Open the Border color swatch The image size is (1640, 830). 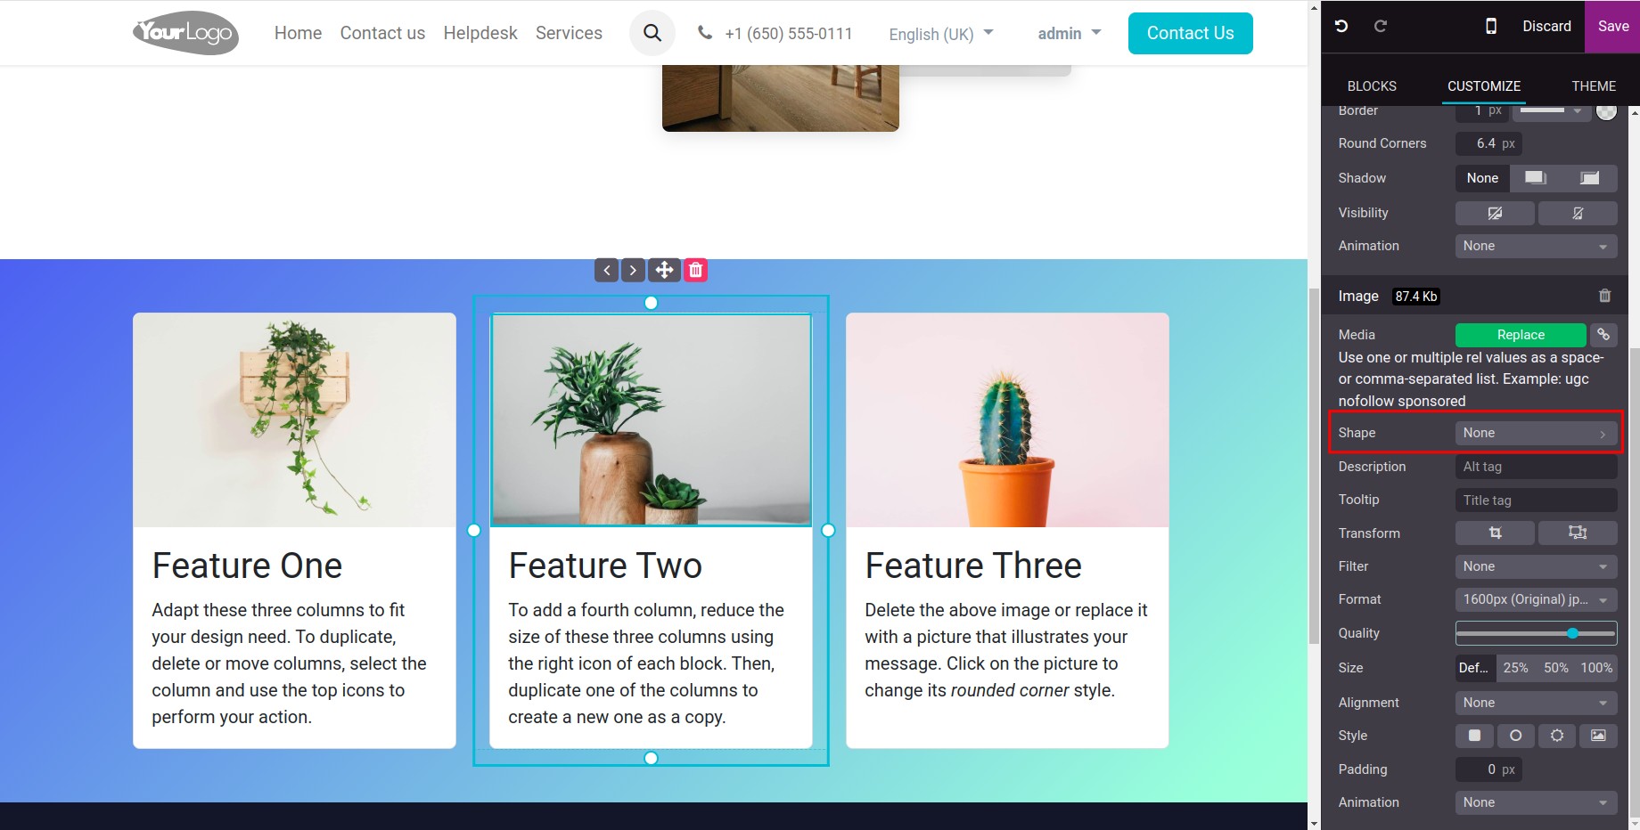coord(1606,110)
